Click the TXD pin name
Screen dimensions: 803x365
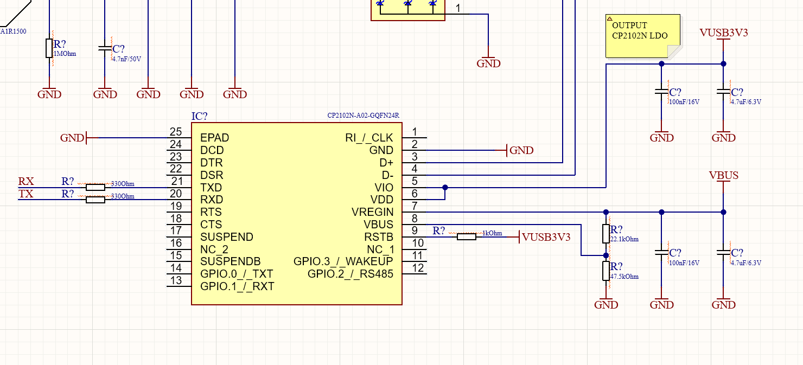coord(211,188)
